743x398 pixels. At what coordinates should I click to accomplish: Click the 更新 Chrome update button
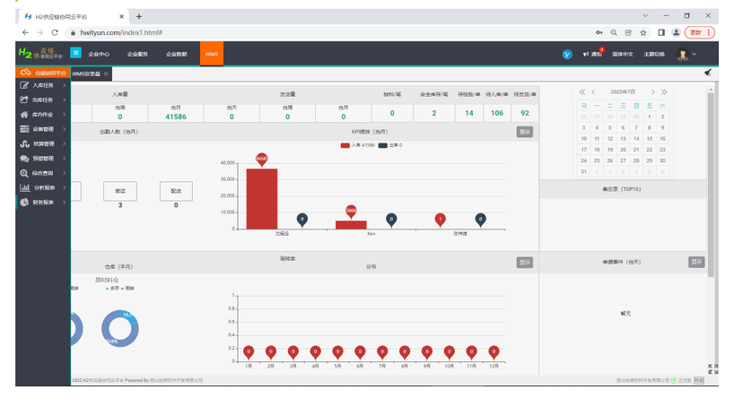pos(700,32)
